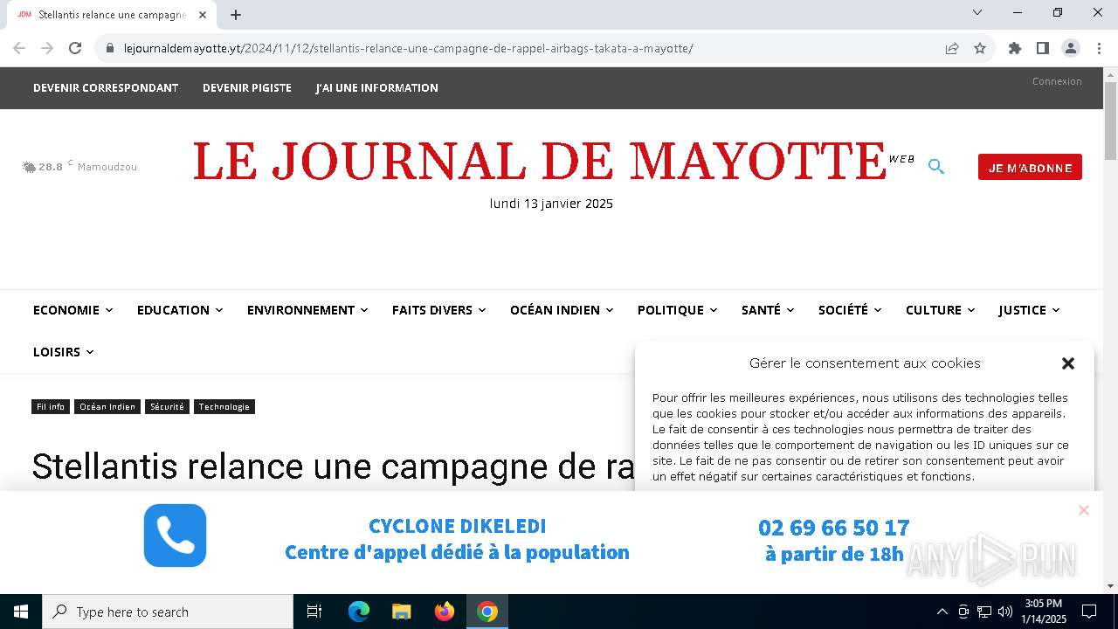Screen dimensions: 1118x629
Task: Click the Chrome taskbar icon
Action: [487, 612]
